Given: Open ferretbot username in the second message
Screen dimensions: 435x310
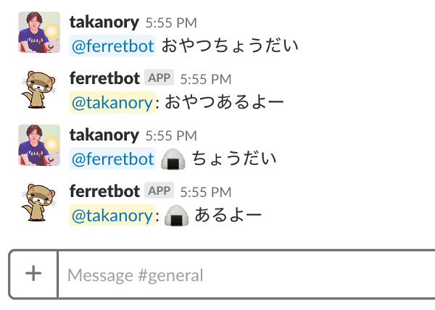Looking at the screenshot, I should 104,78.
